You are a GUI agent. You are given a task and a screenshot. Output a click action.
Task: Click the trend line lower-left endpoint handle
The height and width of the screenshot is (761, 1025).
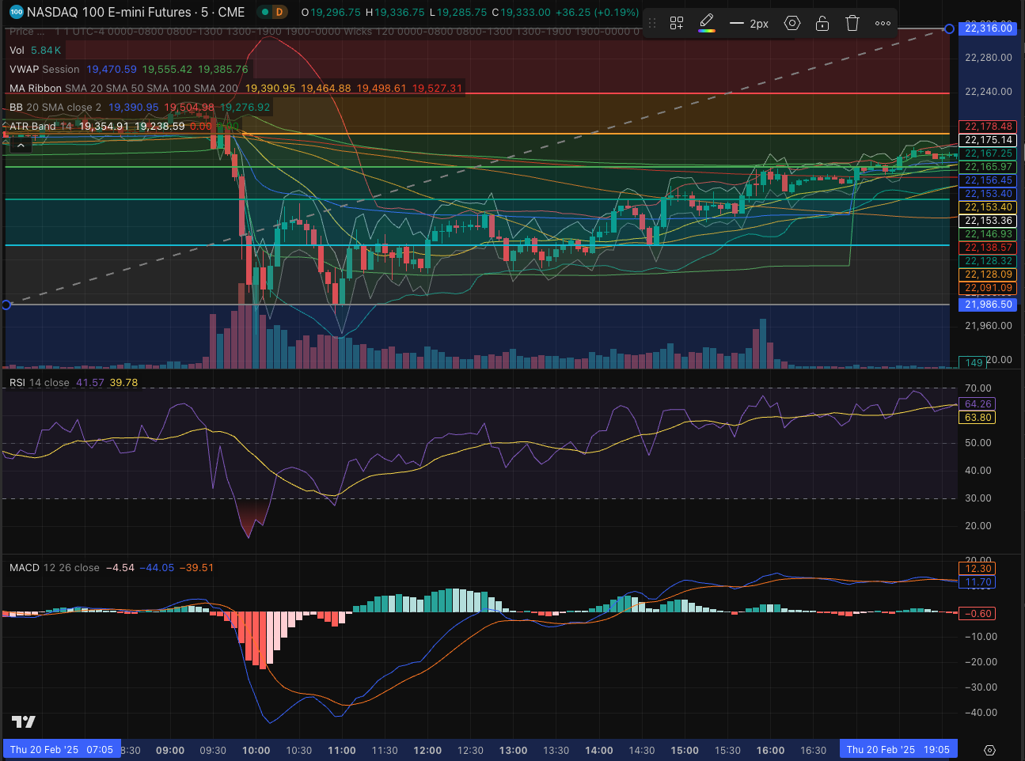(x=6, y=305)
